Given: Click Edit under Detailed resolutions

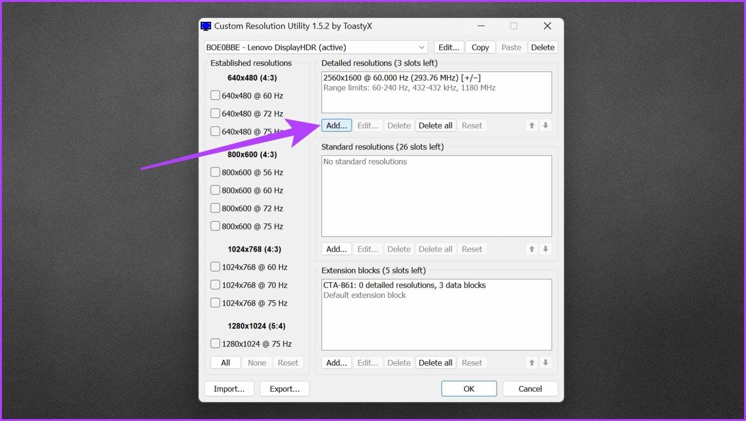Looking at the screenshot, I should point(368,126).
